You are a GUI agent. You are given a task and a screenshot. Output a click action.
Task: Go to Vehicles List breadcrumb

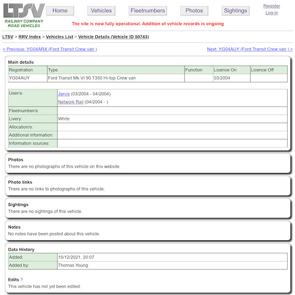[x=59, y=37]
